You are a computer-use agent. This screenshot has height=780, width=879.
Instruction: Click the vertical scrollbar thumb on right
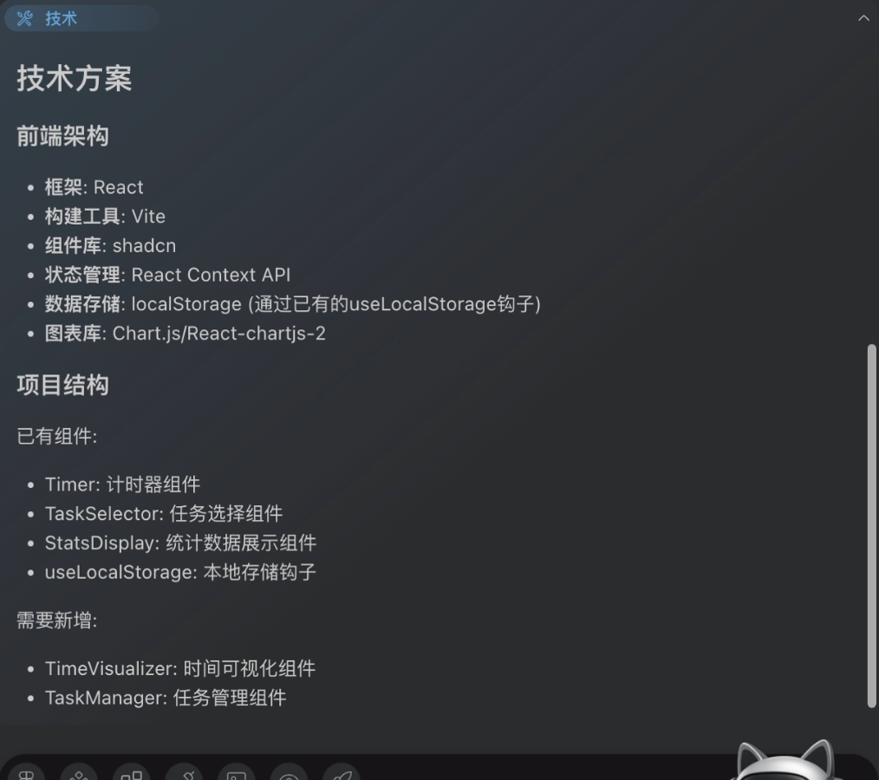[871, 525]
